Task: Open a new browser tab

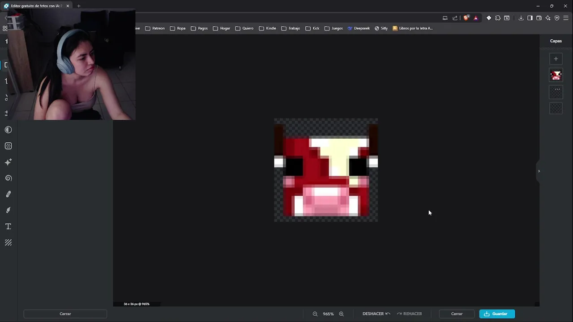Action: click(x=78, y=6)
